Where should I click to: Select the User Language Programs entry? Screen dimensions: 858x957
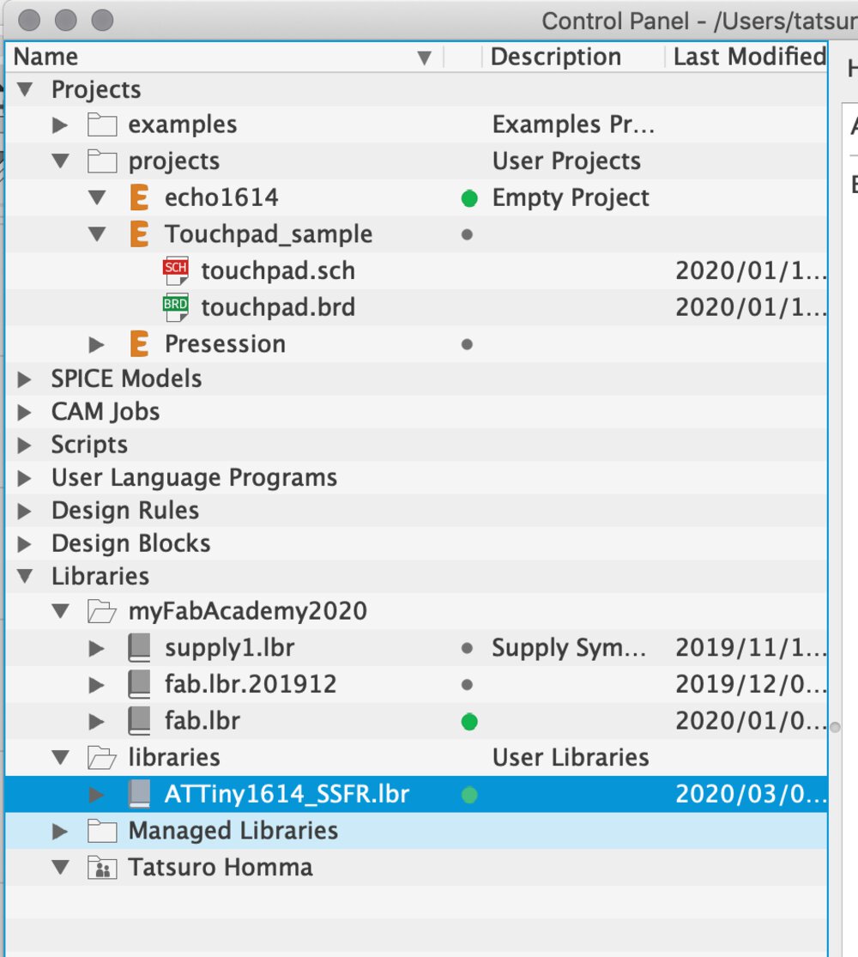point(194,478)
